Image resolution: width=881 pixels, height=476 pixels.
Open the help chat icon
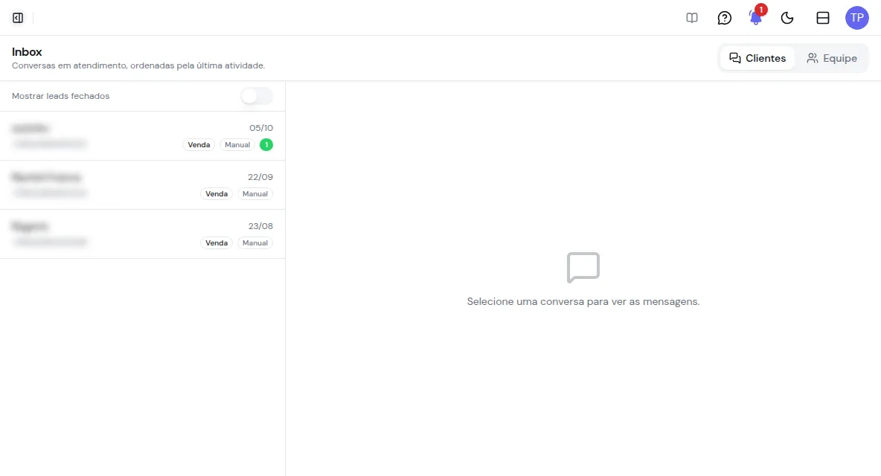click(724, 18)
